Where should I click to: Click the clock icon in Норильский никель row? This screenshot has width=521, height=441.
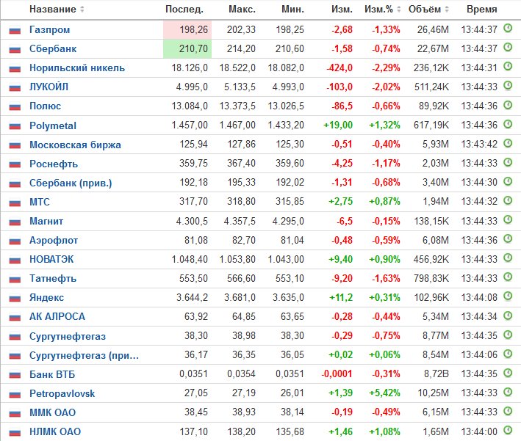[x=508, y=66]
